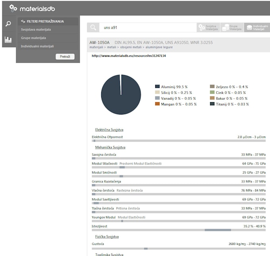Expand Svojstava materijala filter
The image size is (270, 256).
pyautogui.click(x=36, y=29)
